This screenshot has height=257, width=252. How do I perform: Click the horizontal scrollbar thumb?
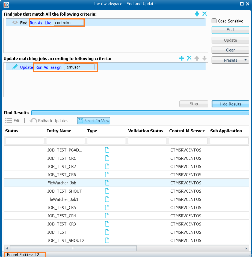(x=73, y=248)
